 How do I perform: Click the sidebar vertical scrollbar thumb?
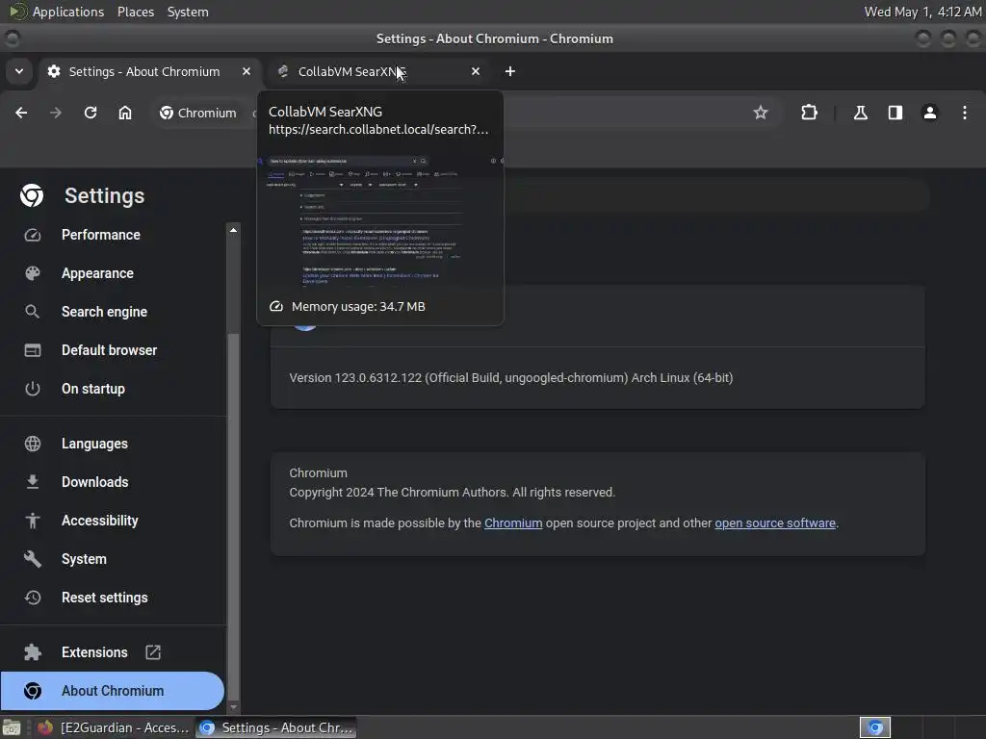pyautogui.click(x=233, y=517)
